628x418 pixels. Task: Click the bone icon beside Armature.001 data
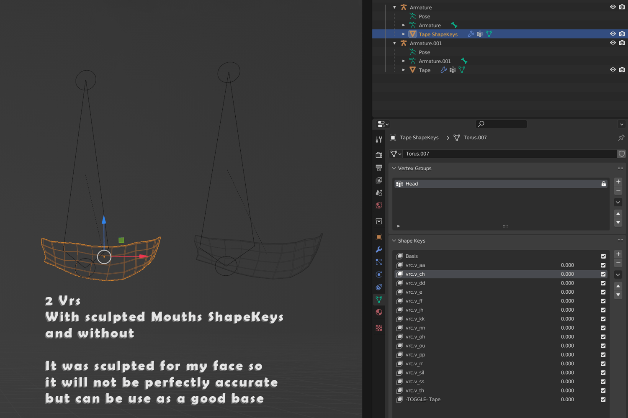[464, 61]
